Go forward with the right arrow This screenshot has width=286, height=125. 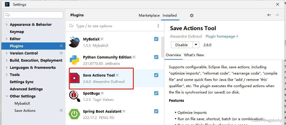coord(277,15)
